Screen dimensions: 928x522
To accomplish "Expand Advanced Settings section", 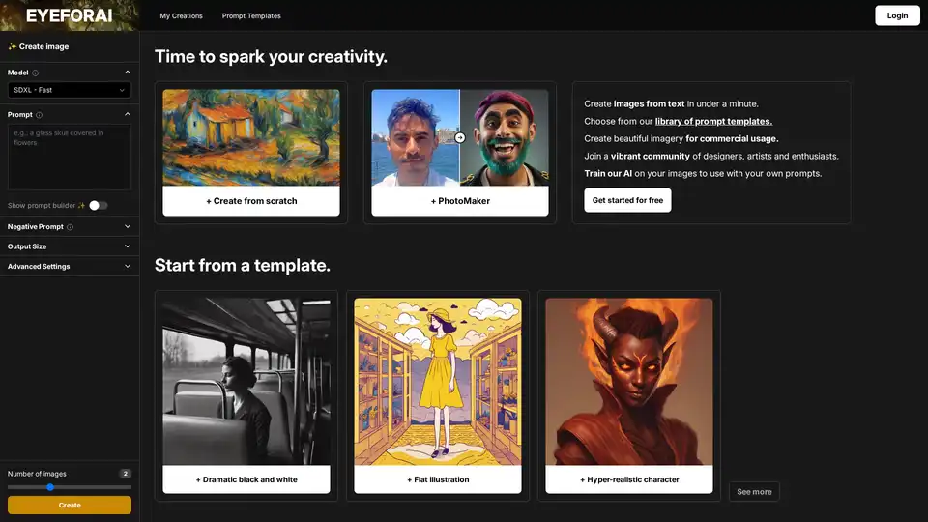I will tap(128, 266).
